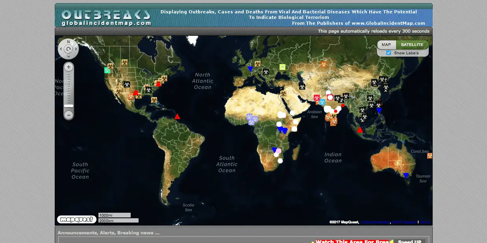Click the zoom in plus button

(69, 67)
